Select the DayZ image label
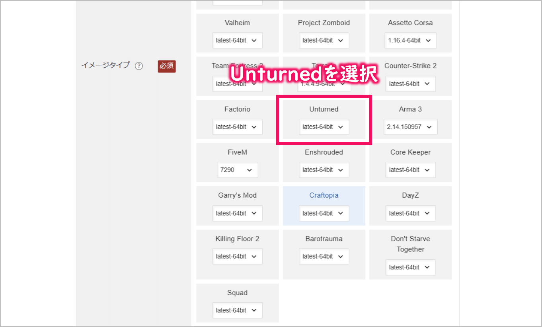The height and width of the screenshot is (327, 542). 410,195
